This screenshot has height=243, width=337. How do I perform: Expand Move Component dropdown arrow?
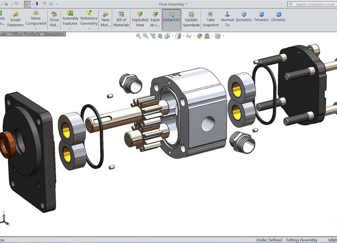point(36,28)
